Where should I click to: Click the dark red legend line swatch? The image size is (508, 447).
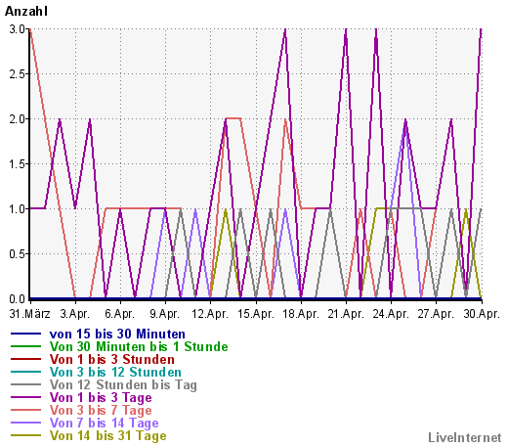coord(25,359)
